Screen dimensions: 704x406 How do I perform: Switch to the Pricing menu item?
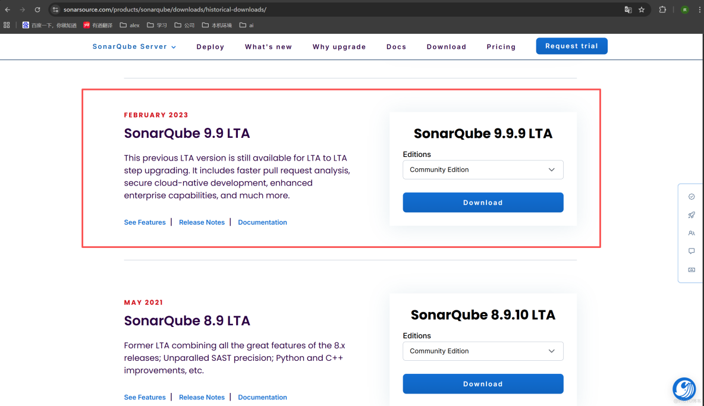coord(501,46)
